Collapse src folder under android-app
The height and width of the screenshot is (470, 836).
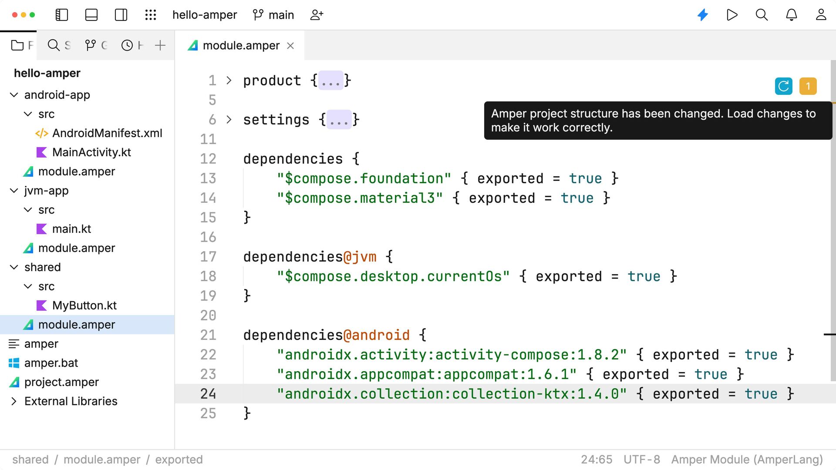(28, 114)
